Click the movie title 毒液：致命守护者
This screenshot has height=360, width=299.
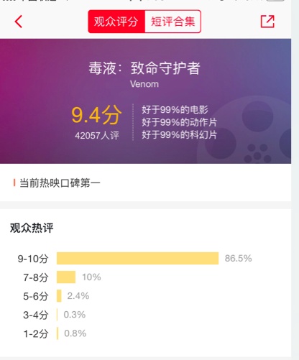[144, 68]
